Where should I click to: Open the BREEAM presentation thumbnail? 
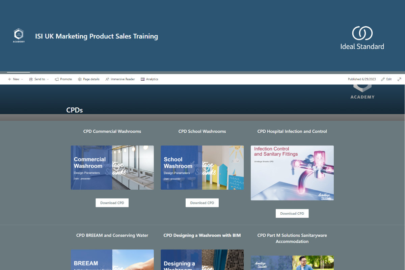point(112,260)
